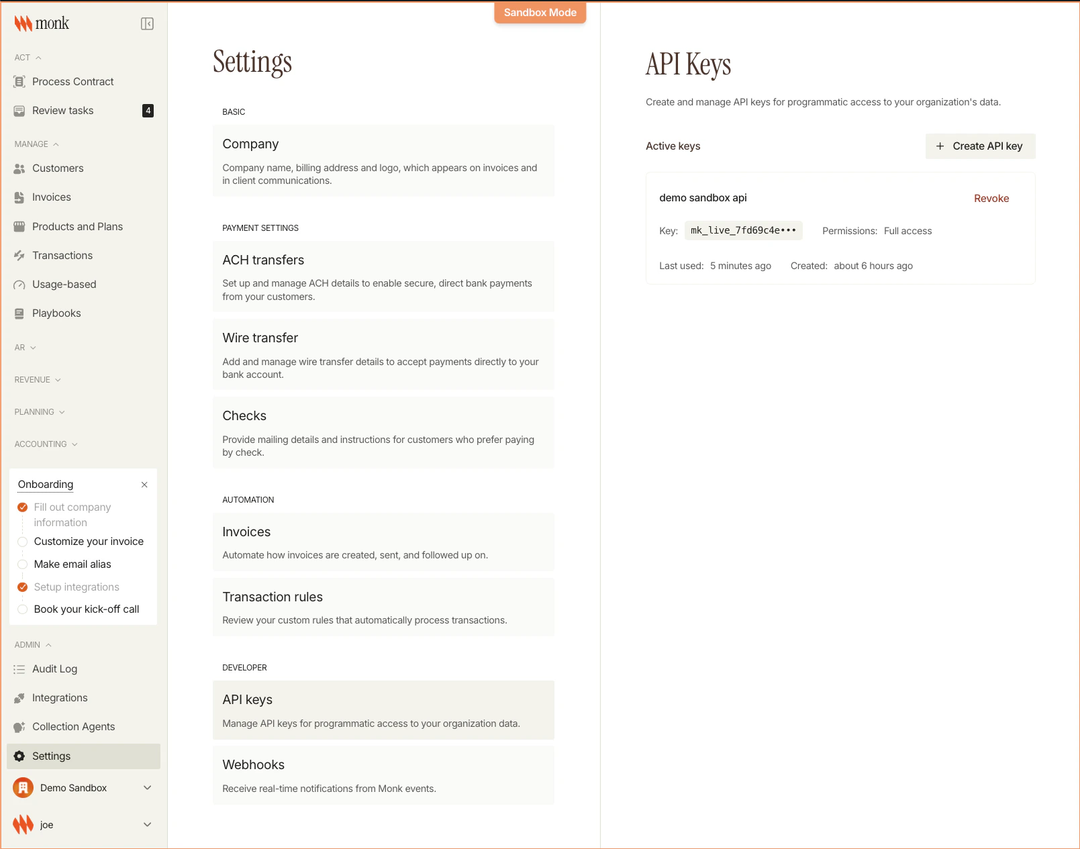The width and height of the screenshot is (1080, 849).
Task: Click the Transactions lightning icon
Action: 19,255
